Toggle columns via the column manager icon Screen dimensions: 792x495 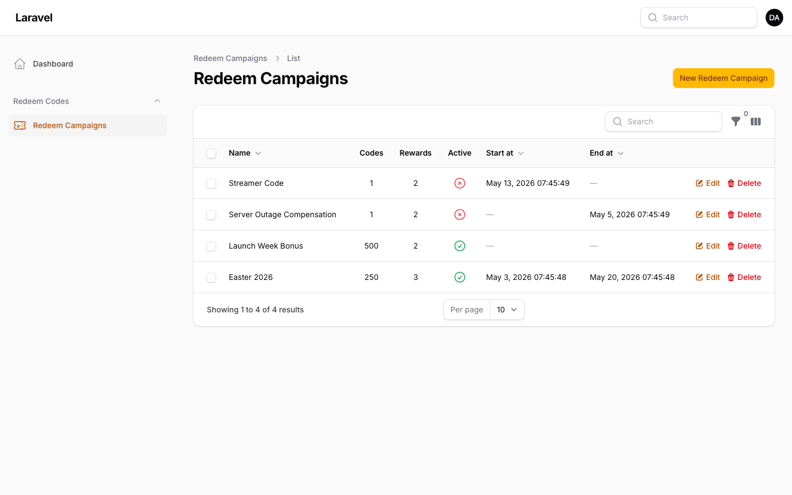[x=756, y=122]
